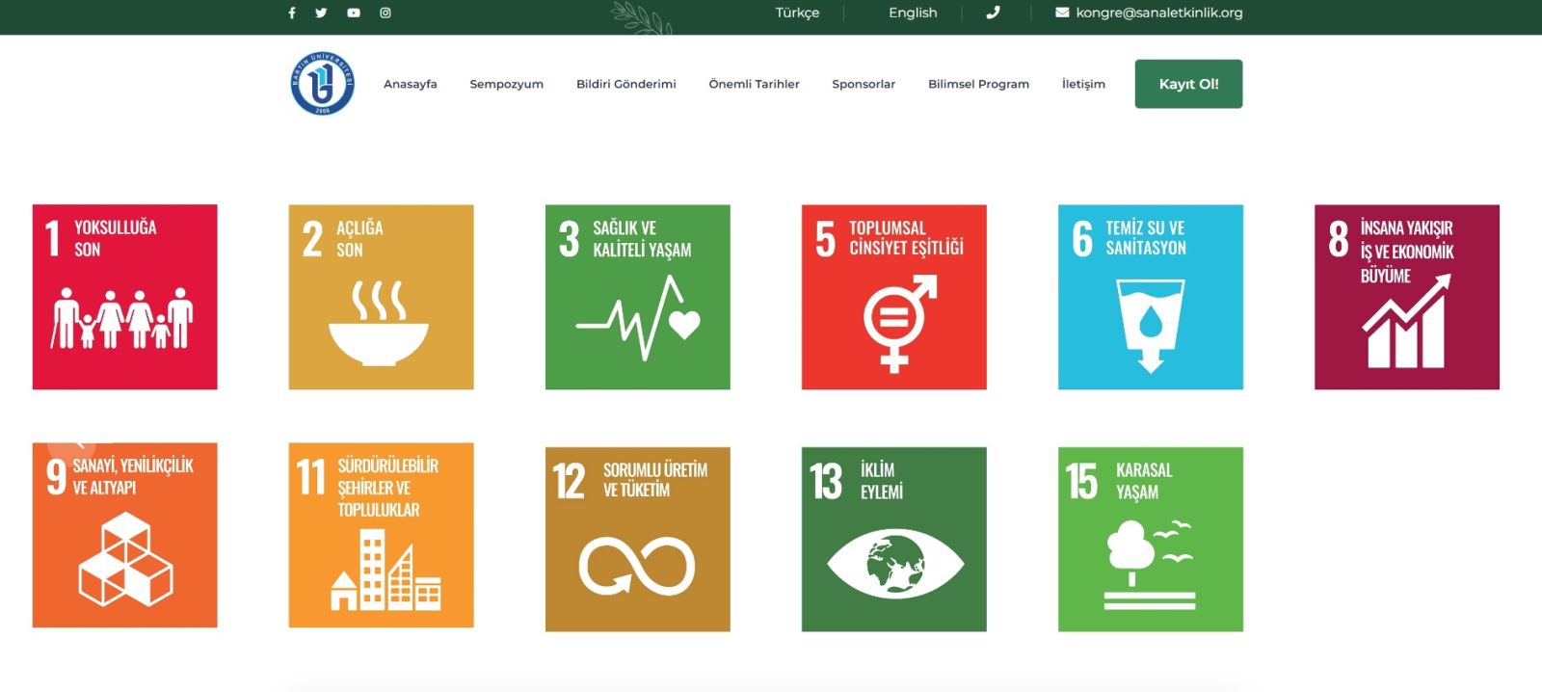Select goal 2 Açlığa Son tile

pyautogui.click(x=382, y=297)
